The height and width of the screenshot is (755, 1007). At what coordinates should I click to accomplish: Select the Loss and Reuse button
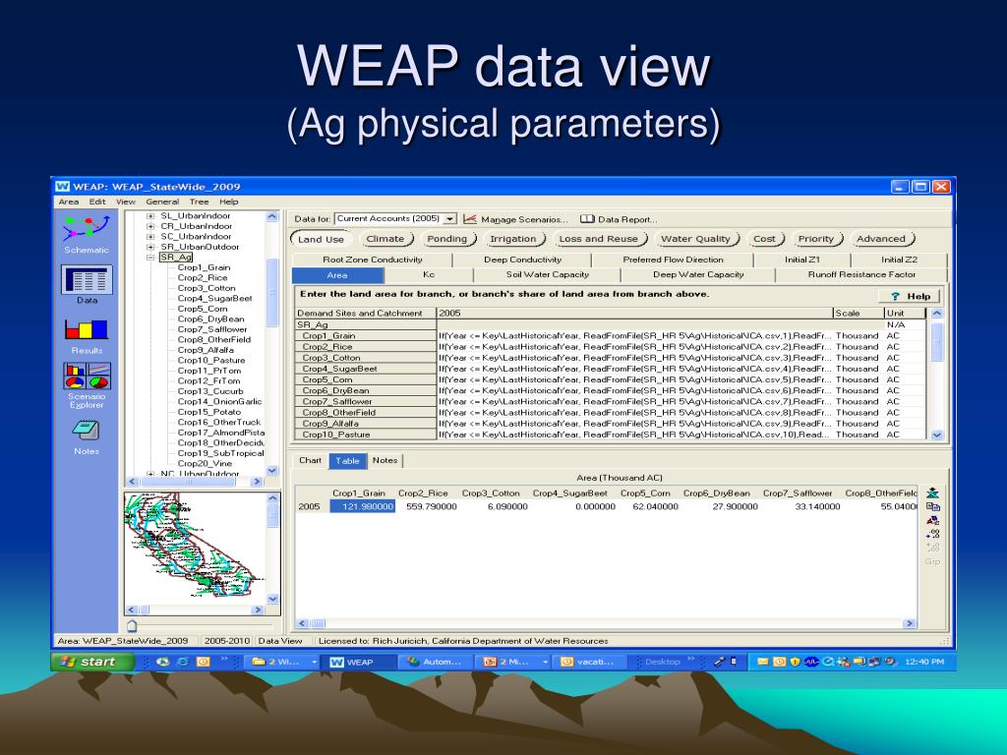[599, 239]
